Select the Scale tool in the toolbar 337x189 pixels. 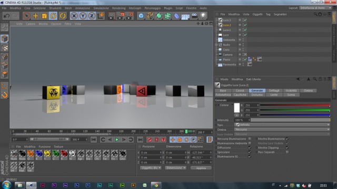(44, 16)
